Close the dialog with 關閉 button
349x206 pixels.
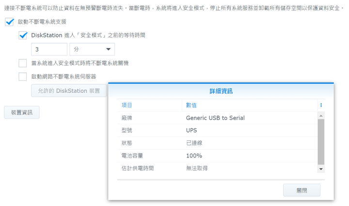coord(301,190)
